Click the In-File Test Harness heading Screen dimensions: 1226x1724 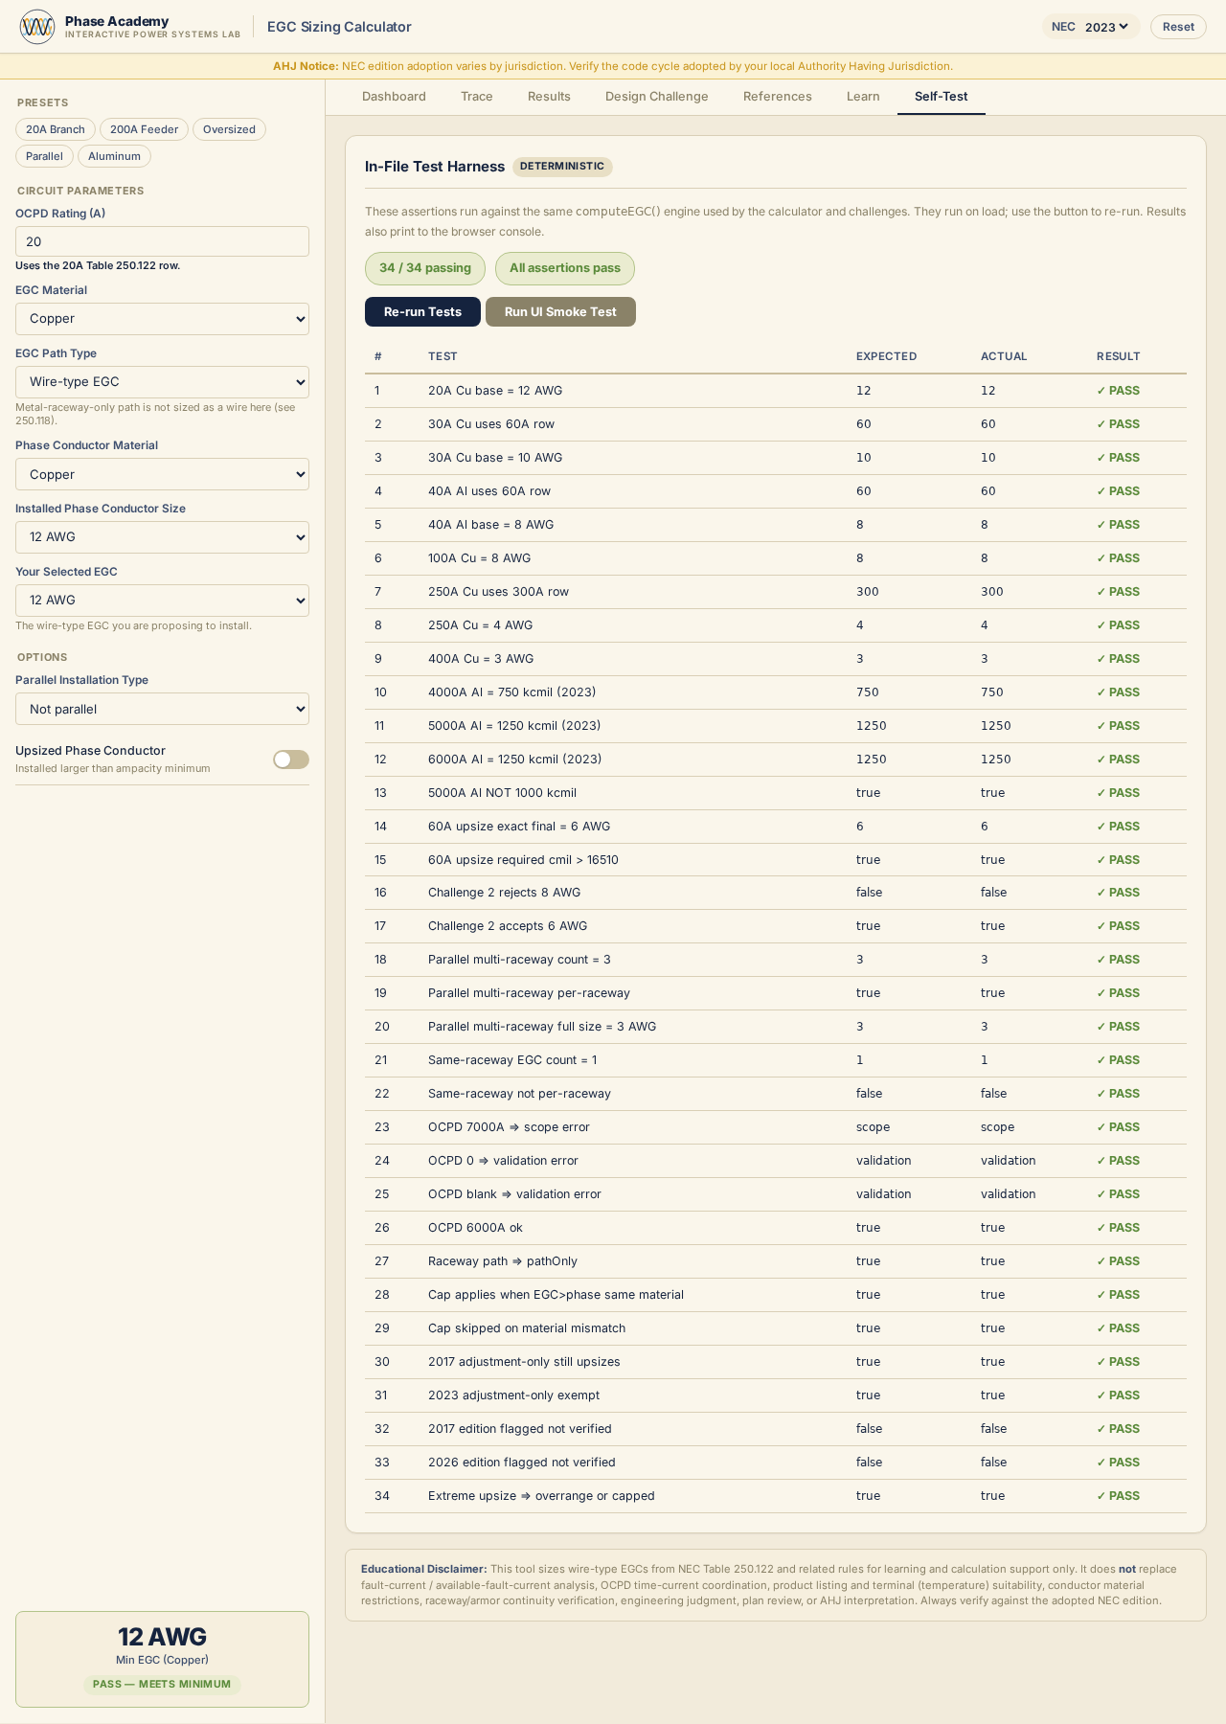pos(435,167)
